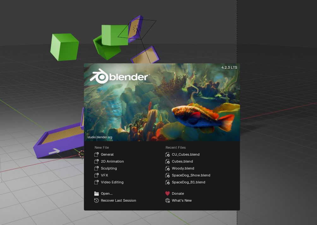
Task: Create a new Video Editing file
Action: point(112,182)
